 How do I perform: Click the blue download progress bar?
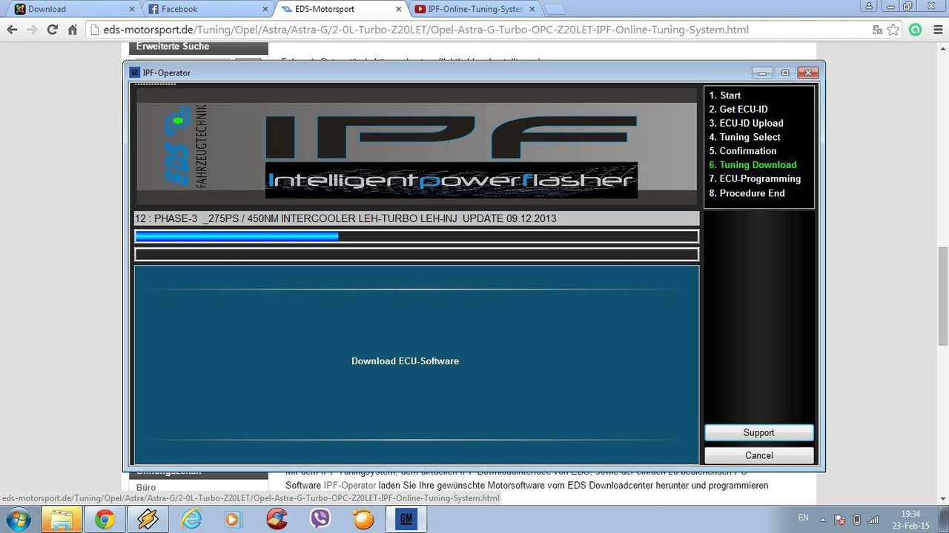pos(416,236)
